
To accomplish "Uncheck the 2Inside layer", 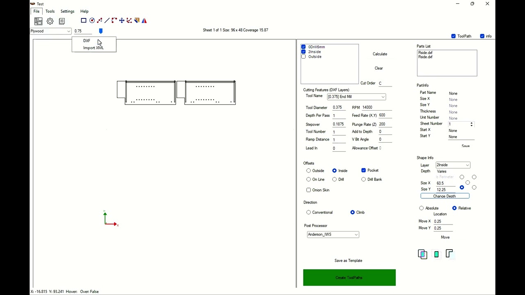I will [304, 52].
